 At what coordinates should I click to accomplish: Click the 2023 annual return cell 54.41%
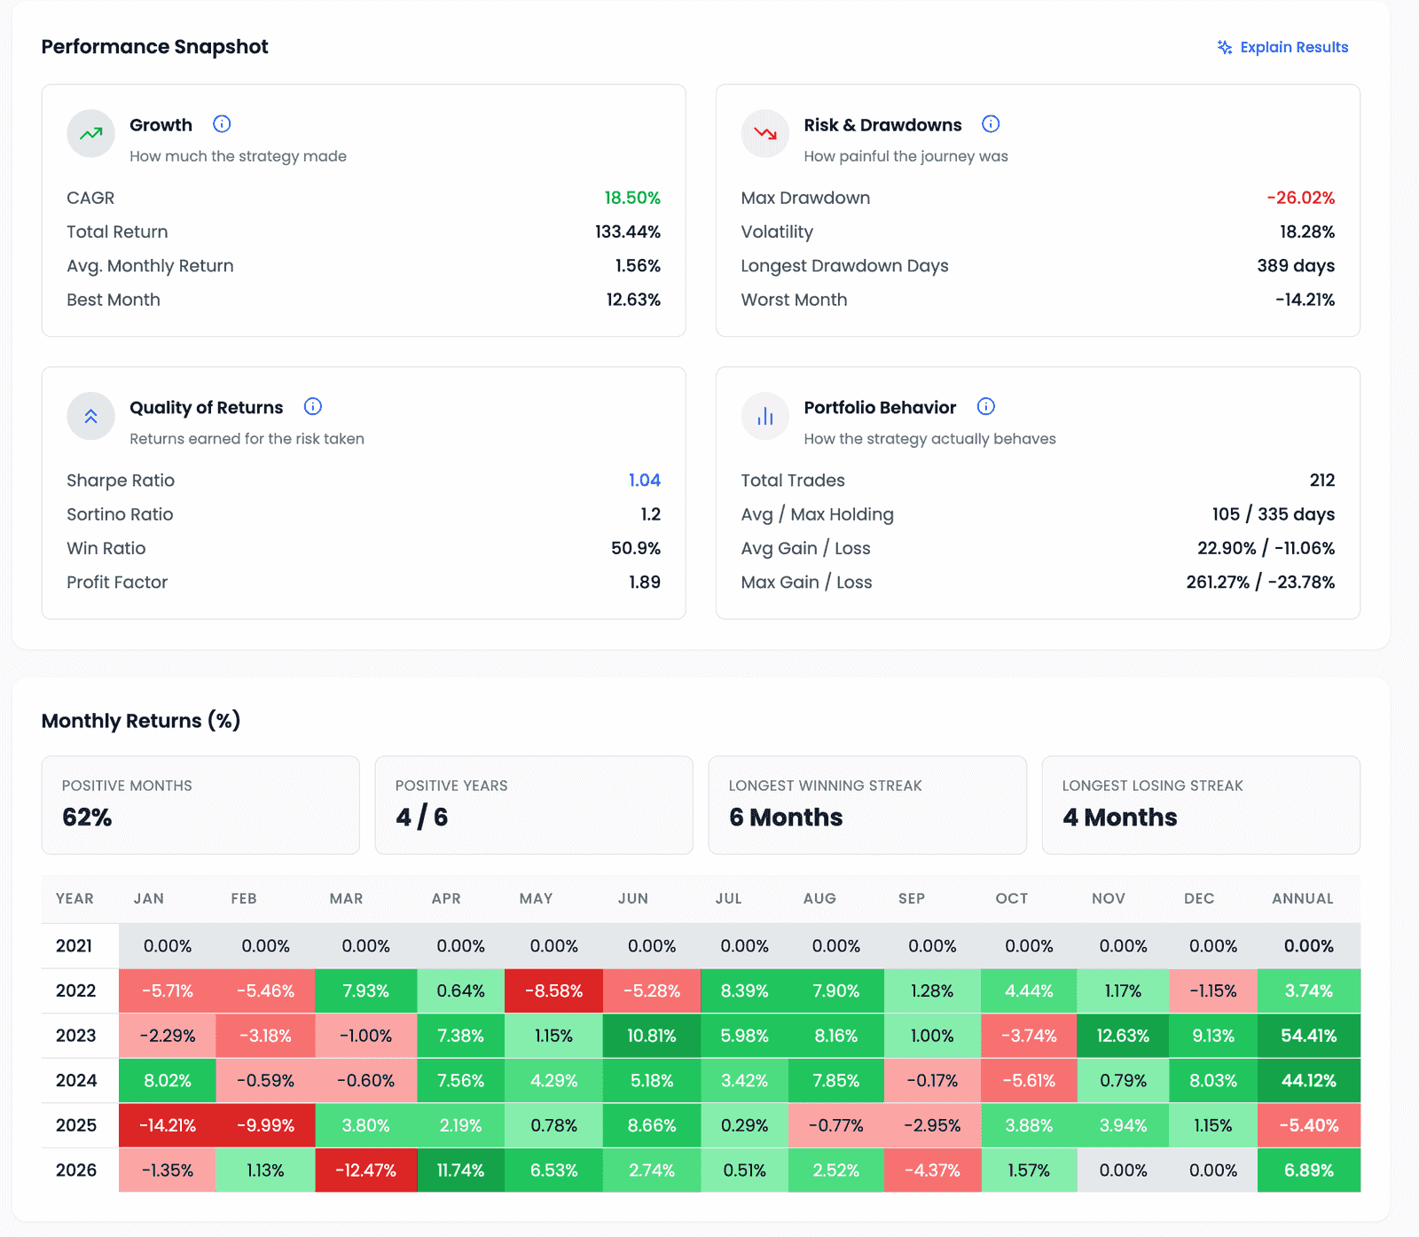click(1309, 1036)
